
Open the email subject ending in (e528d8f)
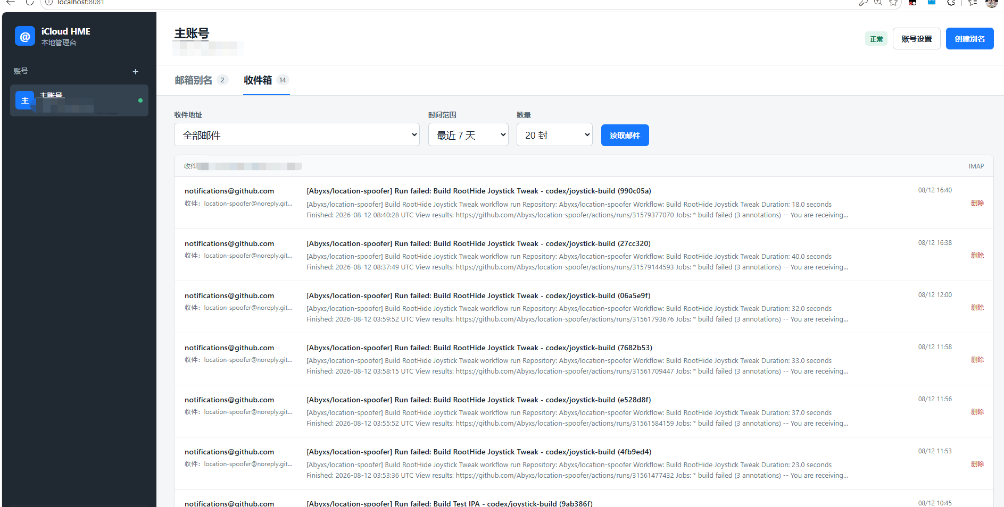click(x=479, y=400)
